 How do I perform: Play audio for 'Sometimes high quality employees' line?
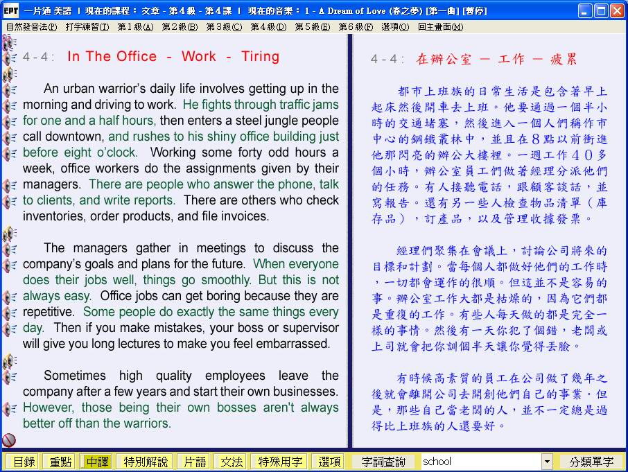click(x=9, y=376)
